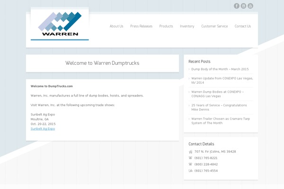The height and width of the screenshot is (189, 284).
Task: Select the address 707 N. Fir Collins, MS 39428
Action: pos(215,152)
